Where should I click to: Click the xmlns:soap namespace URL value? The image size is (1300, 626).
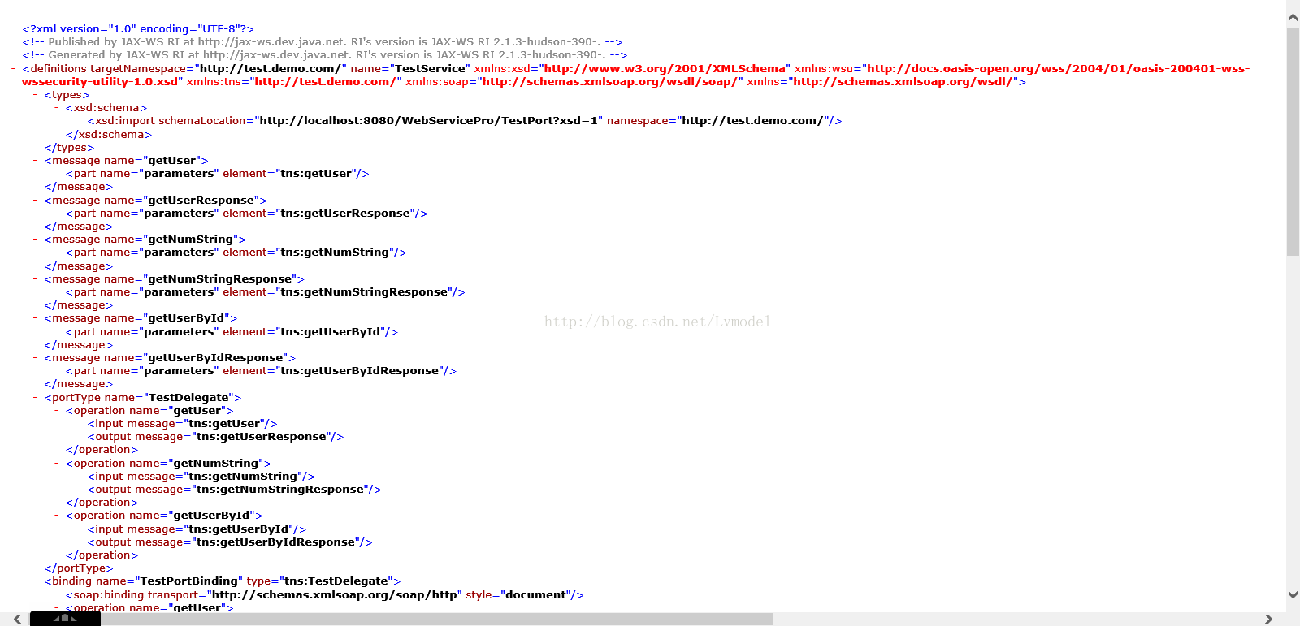coord(610,82)
